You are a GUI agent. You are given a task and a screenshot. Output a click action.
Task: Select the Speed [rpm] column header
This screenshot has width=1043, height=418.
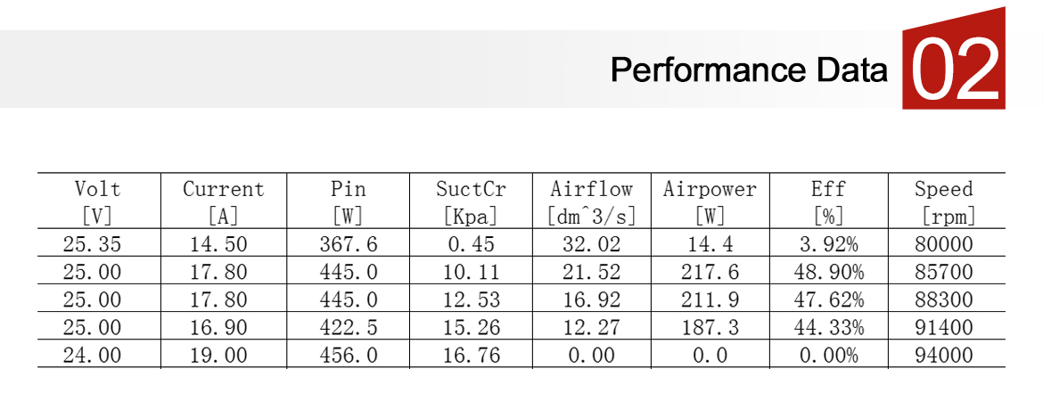coord(943,201)
